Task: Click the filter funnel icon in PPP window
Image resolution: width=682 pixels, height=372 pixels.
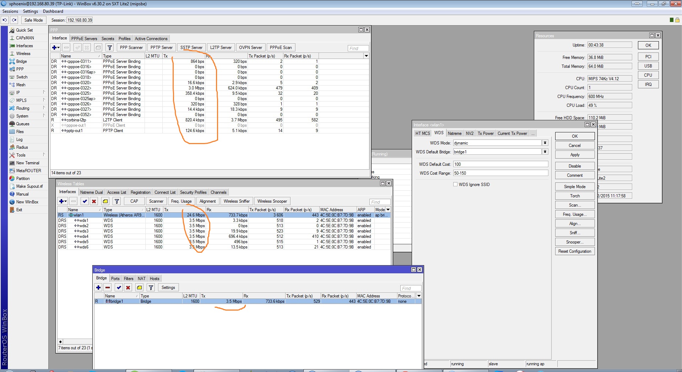Action: [110, 48]
